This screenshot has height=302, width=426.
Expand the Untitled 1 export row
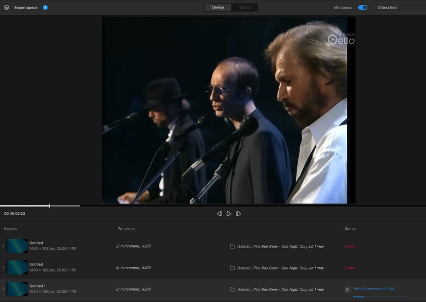coord(3,289)
